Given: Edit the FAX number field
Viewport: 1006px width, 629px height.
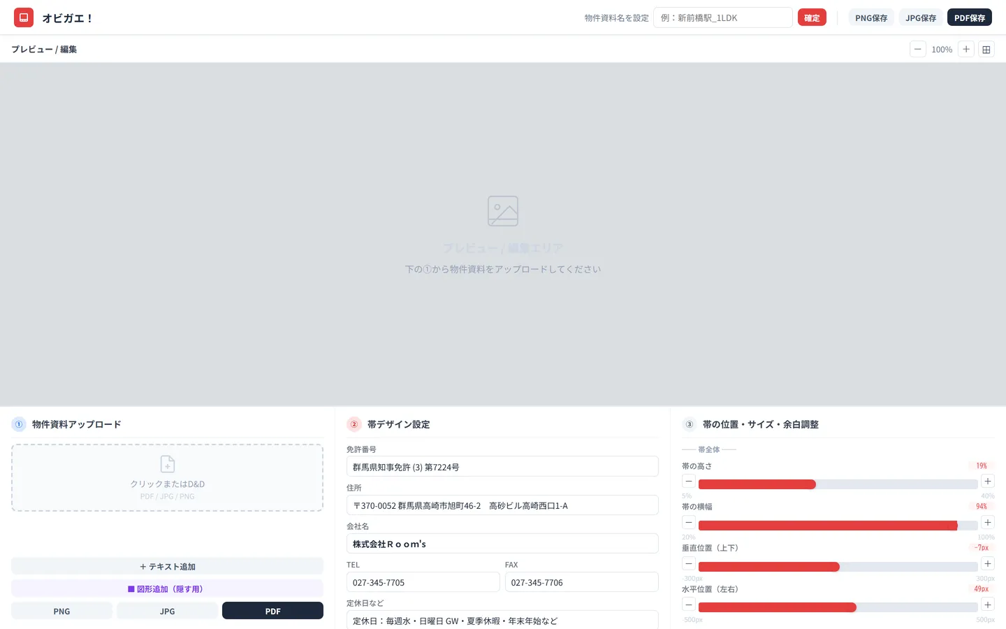Looking at the screenshot, I should point(582,582).
